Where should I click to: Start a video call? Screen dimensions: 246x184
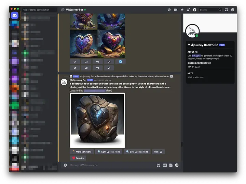[176, 10]
